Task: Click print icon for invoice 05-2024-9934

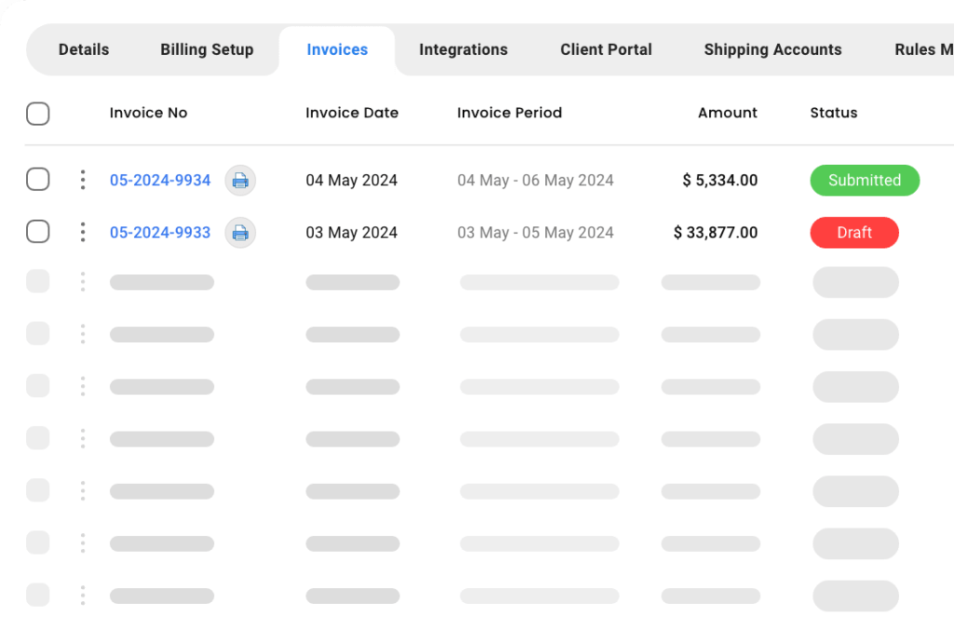Action: (240, 180)
